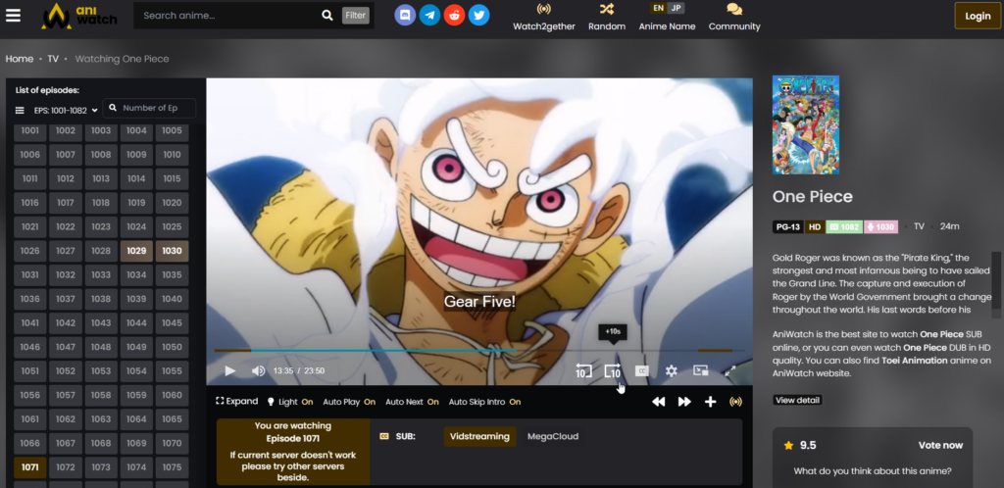The height and width of the screenshot is (488, 1004).
Task: Enter fullscreen mode
Action: 729,371
